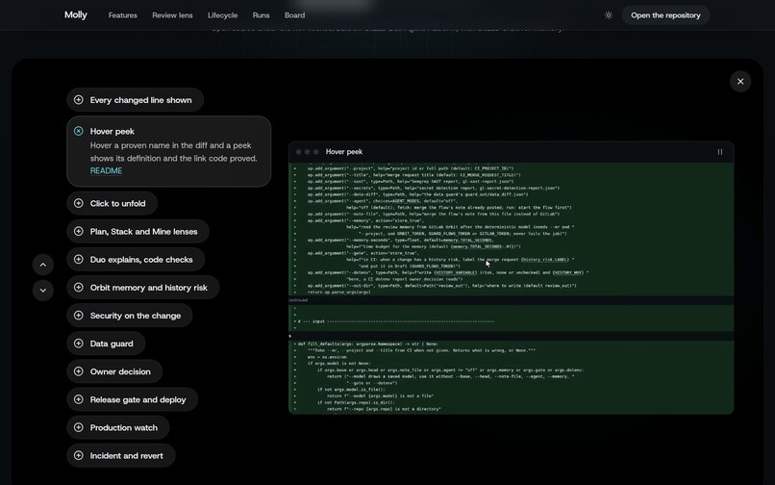Click the 'return ap.parse_args(argv)' code line
775x485 pixels.
click(338, 293)
